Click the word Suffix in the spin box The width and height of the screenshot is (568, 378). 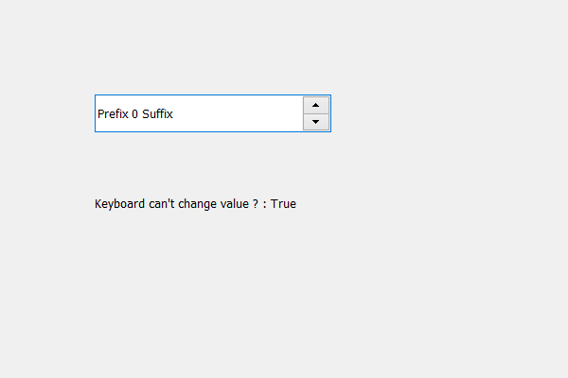(157, 114)
